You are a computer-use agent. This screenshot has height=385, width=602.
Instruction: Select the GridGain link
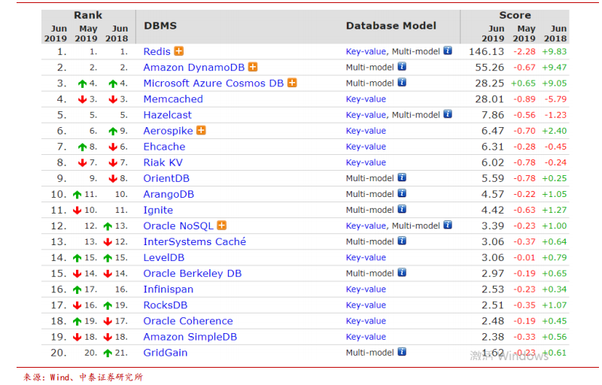[166, 353]
